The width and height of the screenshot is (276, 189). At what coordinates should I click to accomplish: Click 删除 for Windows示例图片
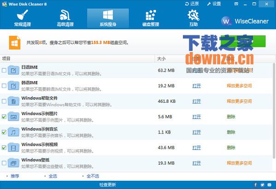click(231, 117)
